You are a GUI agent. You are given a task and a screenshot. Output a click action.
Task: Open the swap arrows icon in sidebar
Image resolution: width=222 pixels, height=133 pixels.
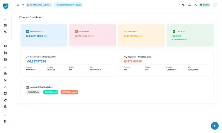[x=5, y=87]
